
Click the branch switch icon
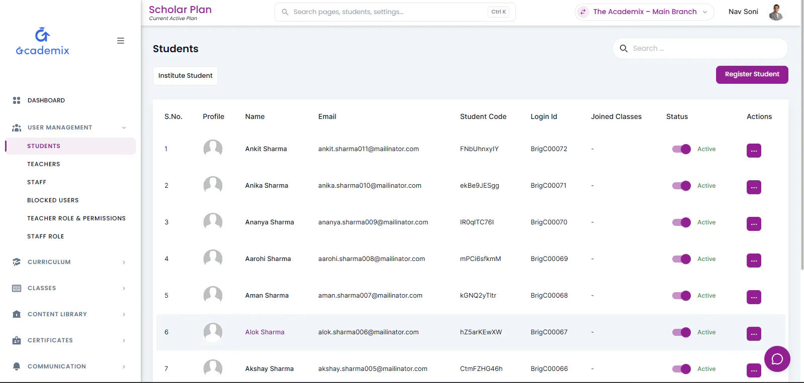point(583,12)
